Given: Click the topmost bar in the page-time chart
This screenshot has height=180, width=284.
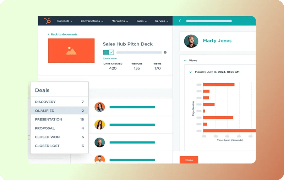Looking at the screenshot, I should click(x=219, y=85).
